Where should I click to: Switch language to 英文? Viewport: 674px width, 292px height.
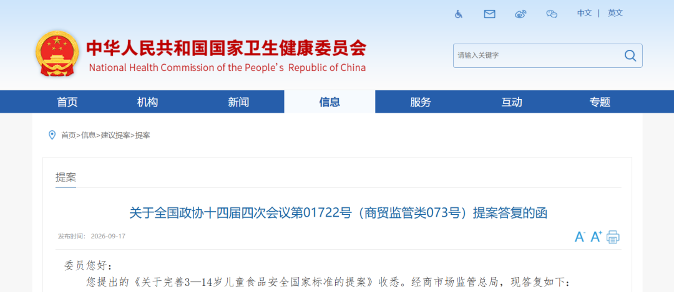tap(615, 13)
